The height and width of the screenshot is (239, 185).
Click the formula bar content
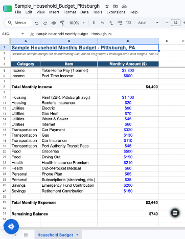(74, 34)
